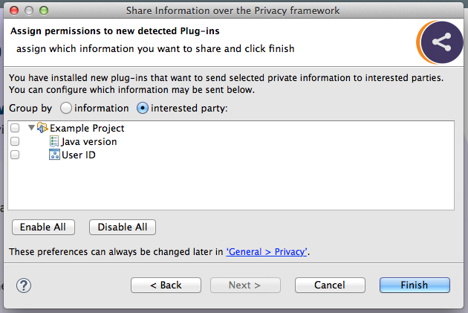Screen dimensions: 468x313
Task: Check the Example Project checkbox
Action: click(15, 128)
